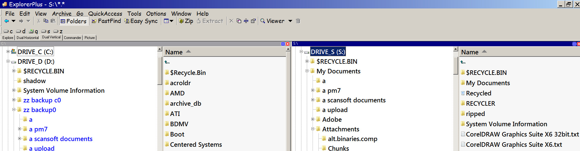Click the trash can icon in toolbar
This screenshot has width=580, height=151.
point(298,21)
